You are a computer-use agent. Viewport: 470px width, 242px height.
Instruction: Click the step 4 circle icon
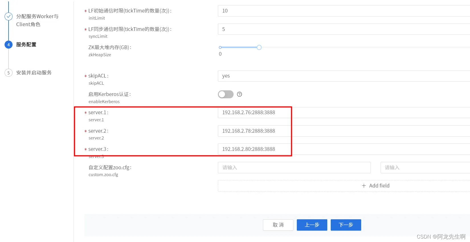(9, 45)
